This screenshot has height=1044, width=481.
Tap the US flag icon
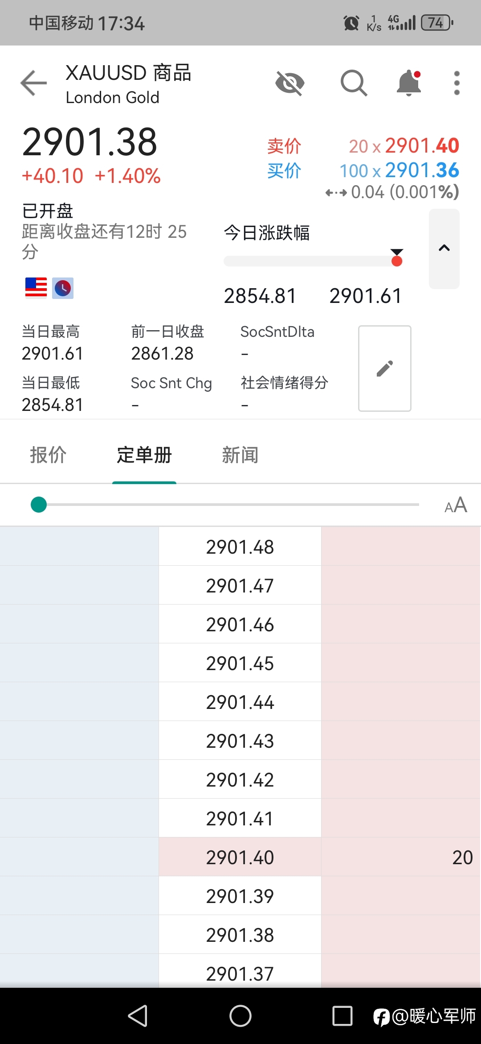[36, 288]
